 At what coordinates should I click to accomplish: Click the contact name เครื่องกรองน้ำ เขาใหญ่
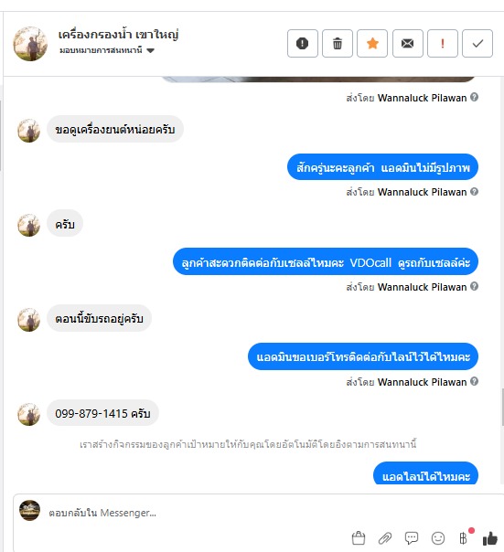click(x=118, y=35)
